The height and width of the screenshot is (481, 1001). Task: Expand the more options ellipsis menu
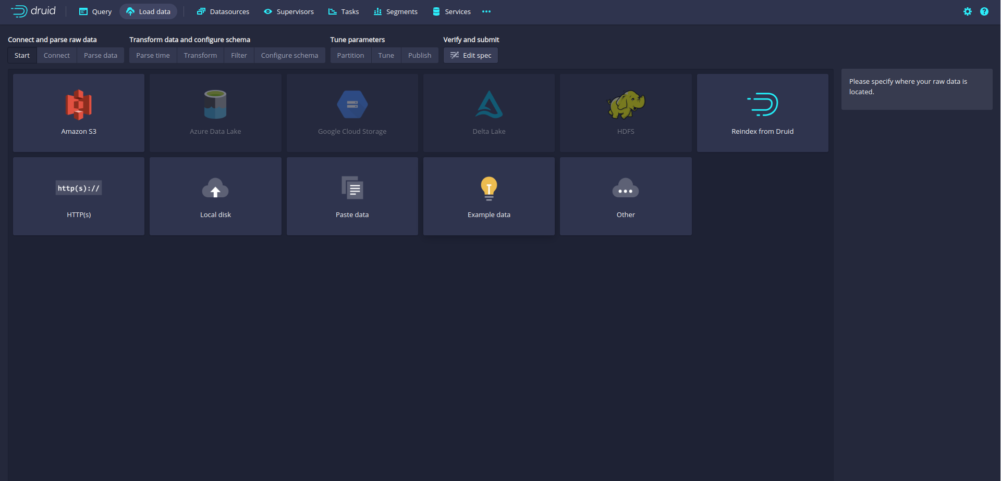pos(486,11)
